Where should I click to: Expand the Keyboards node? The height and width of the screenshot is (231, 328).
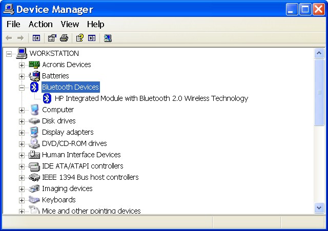(22, 200)
